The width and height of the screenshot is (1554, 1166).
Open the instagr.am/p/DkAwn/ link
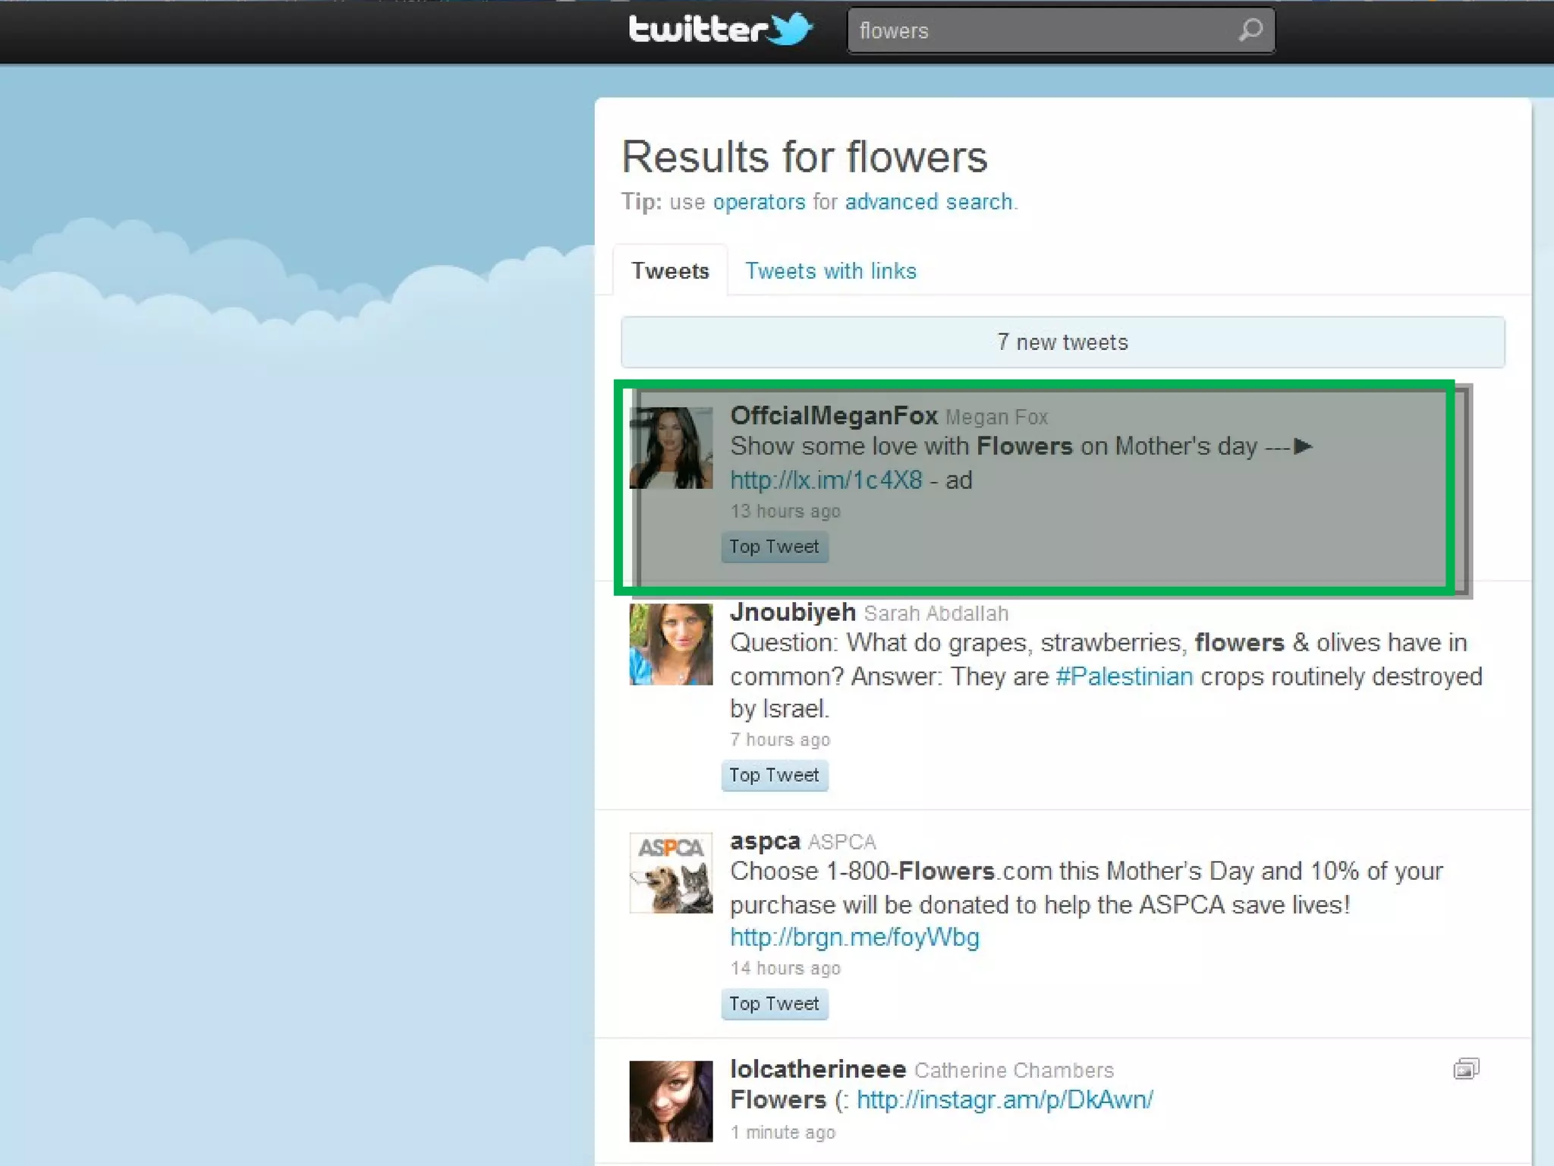tap(1004, 1099)
